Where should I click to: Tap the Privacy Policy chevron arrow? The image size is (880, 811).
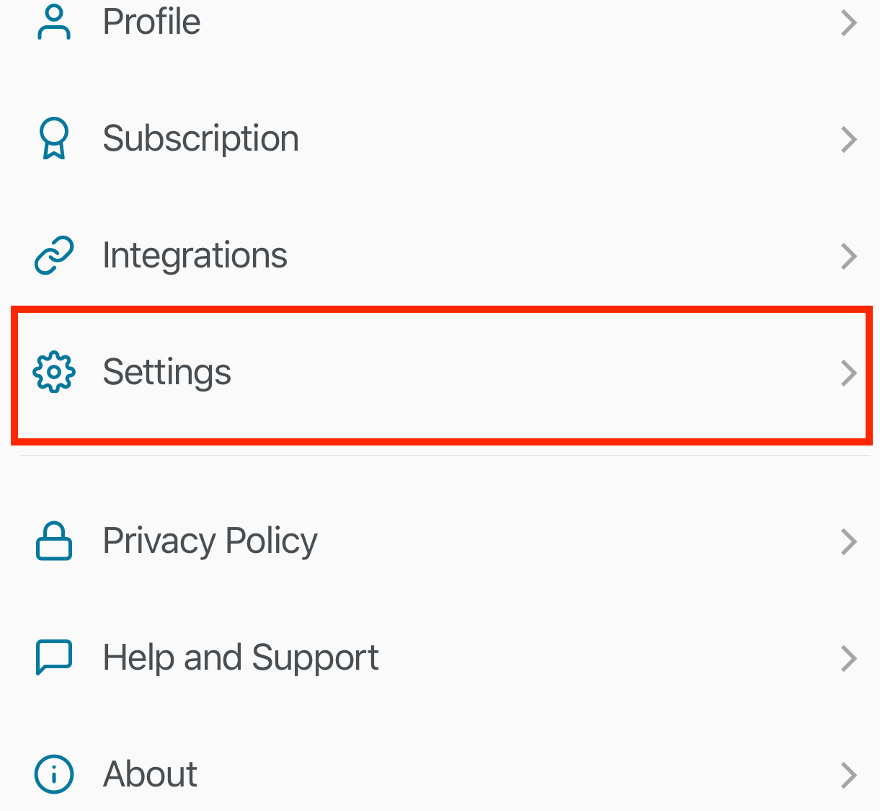849,541
